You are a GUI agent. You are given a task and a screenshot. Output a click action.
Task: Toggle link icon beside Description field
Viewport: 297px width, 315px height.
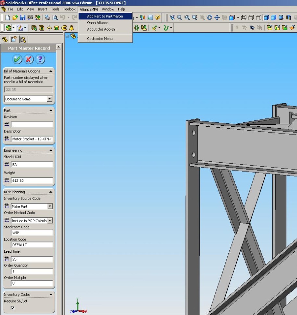click(x=7, y=138)
